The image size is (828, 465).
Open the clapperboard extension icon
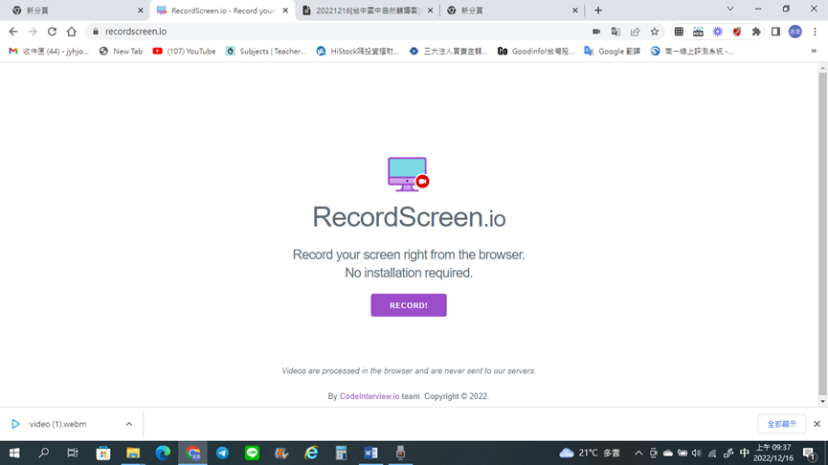[x=698, y=32]
